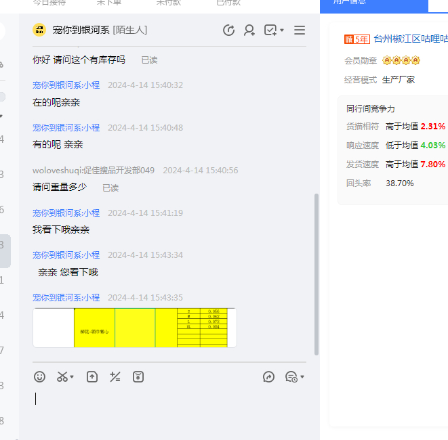Expand the task checkmark dropdown in header
448x440 pixels.
pyautogui.click(x=281, y=30)
